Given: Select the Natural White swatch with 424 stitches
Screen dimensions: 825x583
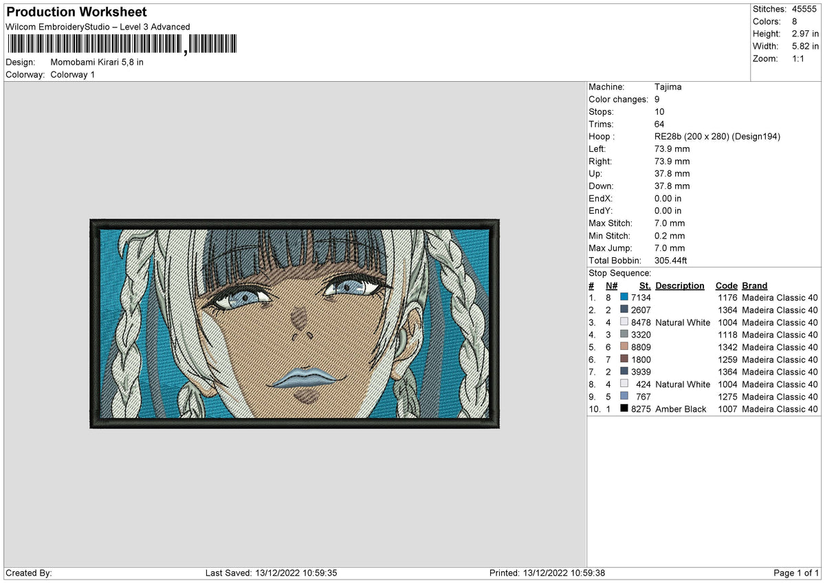Looking at the screenshot, I should [x=624, y=384].
